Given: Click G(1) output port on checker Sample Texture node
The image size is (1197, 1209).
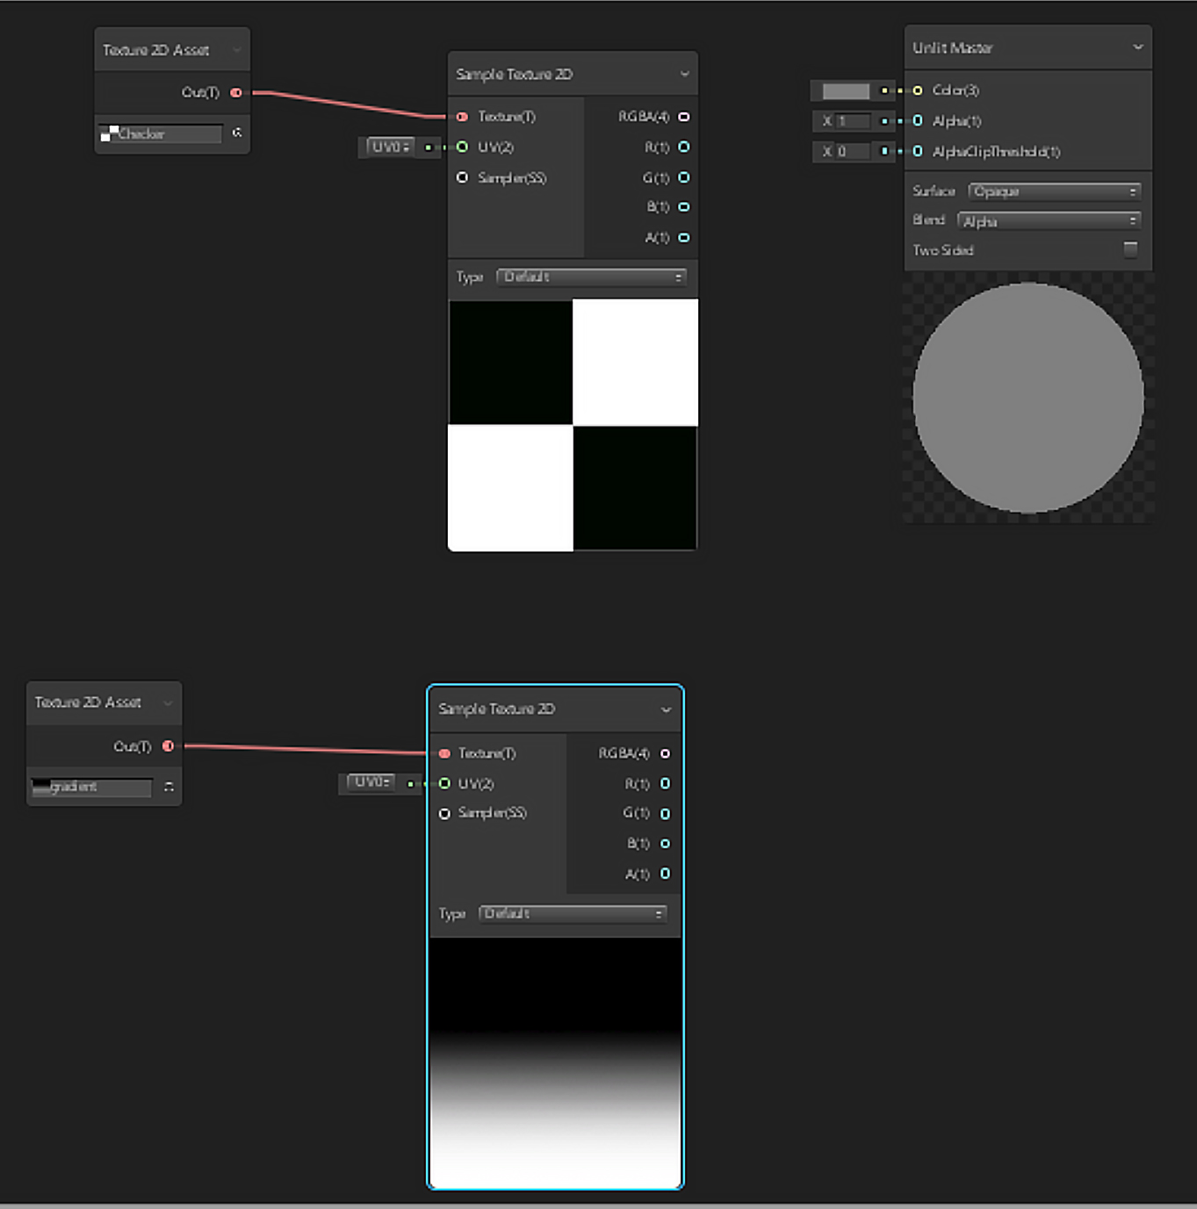Looking at the screenshot, I should 683,177.
